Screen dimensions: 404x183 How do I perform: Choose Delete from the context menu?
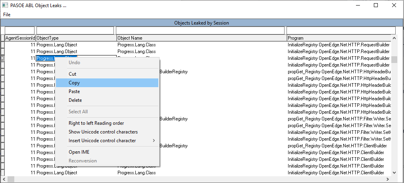[107, 100]
